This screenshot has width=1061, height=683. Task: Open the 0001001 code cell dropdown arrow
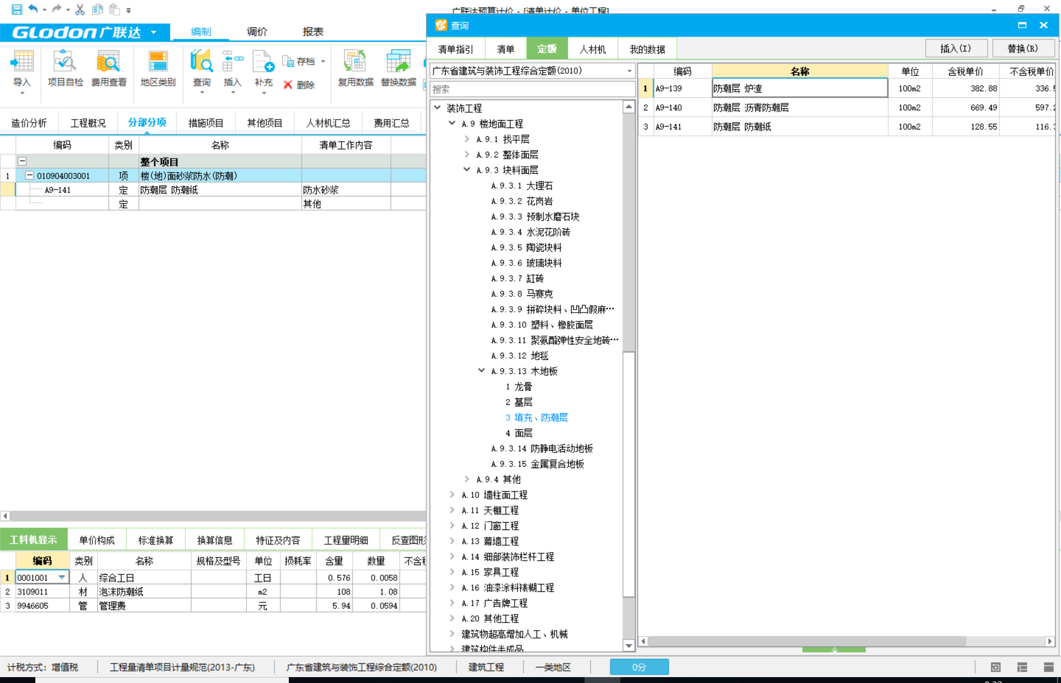(x=62, y=578)
